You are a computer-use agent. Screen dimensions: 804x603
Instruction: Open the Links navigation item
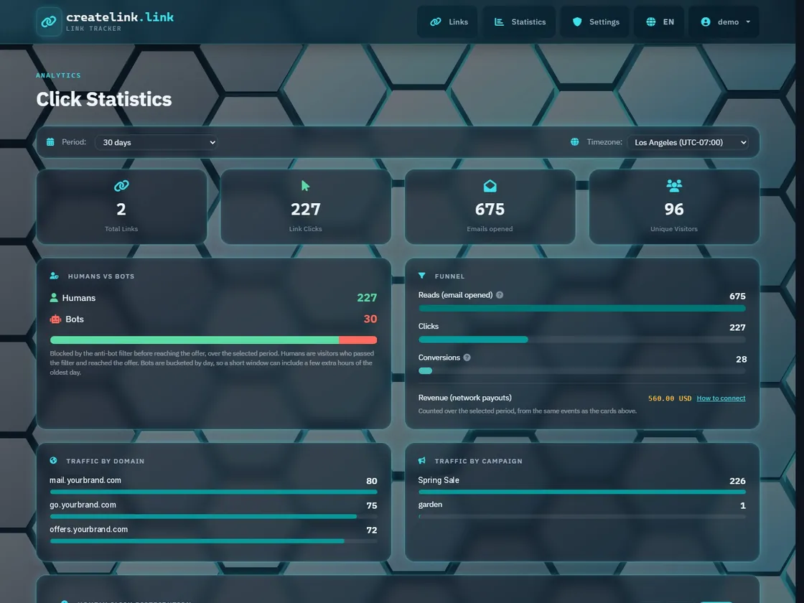(x=448, y=22)
